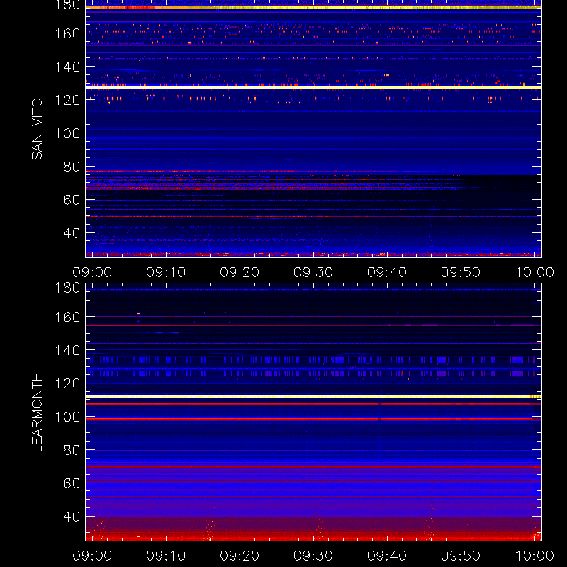Image resolution: width=567 pixels, height=567 pixels.
Task: Click San Vito plot's 10:00 time label
Action: pyautogui.click(x=534, y=272)
